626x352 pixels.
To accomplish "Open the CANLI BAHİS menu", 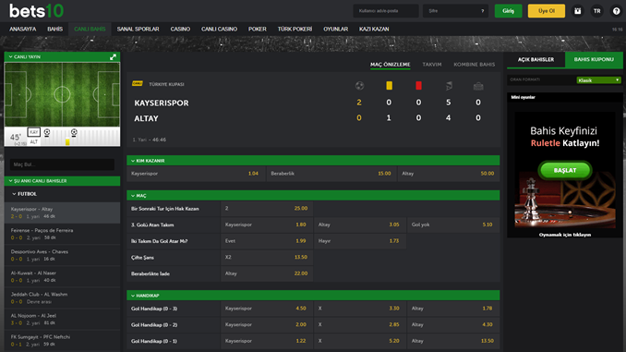I will pos(90,30).
